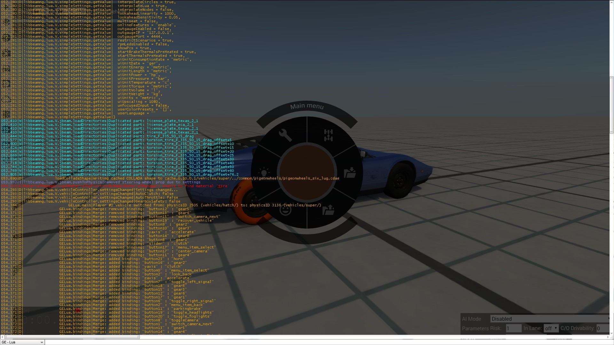Image resolution: width=614 pixels, height=345 pixels.
Task: Select the lightbulb lights slice
Action: 264,172
